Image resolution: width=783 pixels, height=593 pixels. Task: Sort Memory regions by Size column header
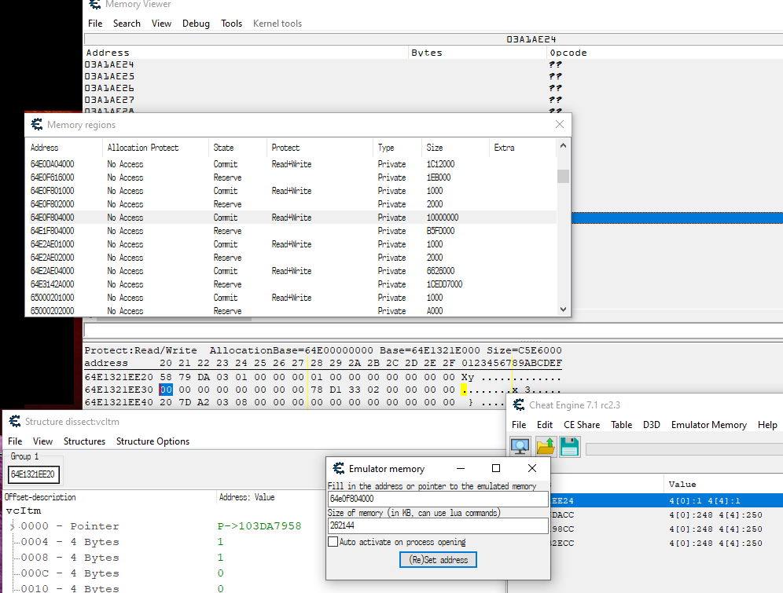[x=434, y=148]
